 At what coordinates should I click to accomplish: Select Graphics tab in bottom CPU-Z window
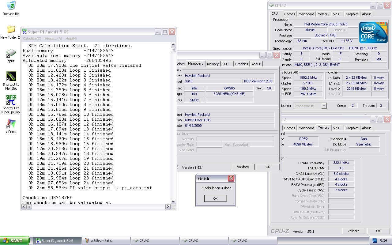pyautogui.click(x=352, y=128)
